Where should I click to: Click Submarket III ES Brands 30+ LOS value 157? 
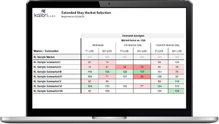142,72
